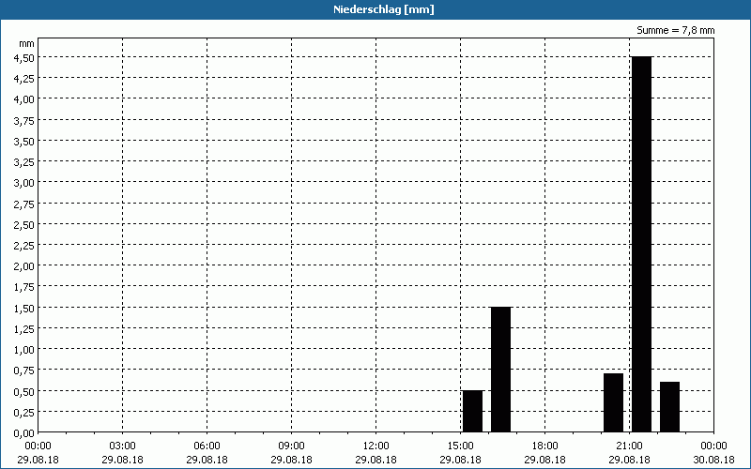Click the 2,25 y-axis label

(x=24, y=245)
